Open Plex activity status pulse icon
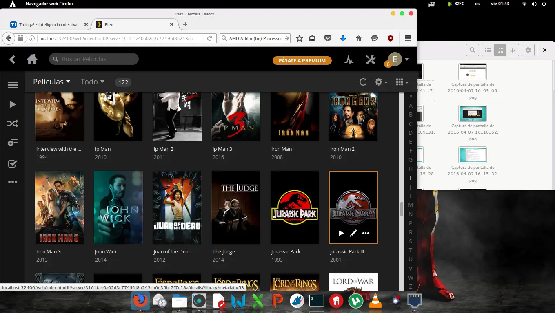 (349, 60)
